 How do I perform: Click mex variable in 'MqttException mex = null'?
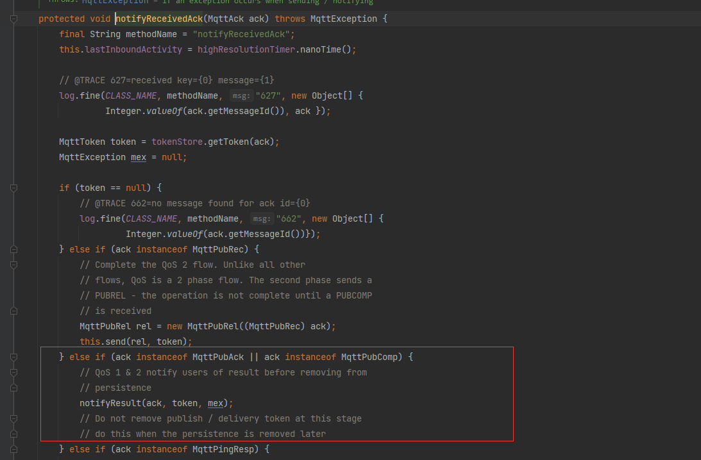coord(139,157)
